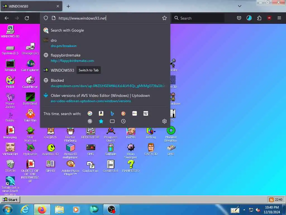Launch Poney Jockey icon
The image size is (286, 215).
coord(10,101)
